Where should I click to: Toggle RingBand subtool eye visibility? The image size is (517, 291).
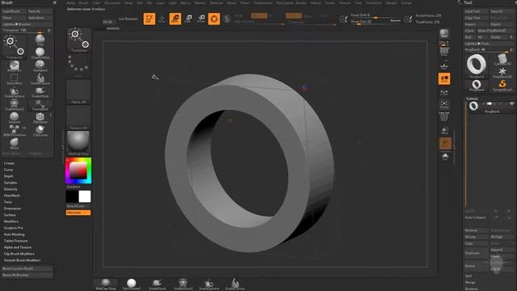511,103
